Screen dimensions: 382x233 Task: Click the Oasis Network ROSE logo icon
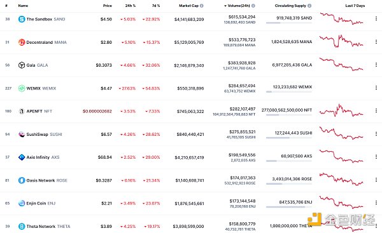point(22,180)
